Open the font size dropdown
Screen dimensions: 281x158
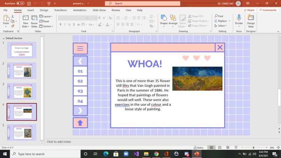(x=96, y=18)
